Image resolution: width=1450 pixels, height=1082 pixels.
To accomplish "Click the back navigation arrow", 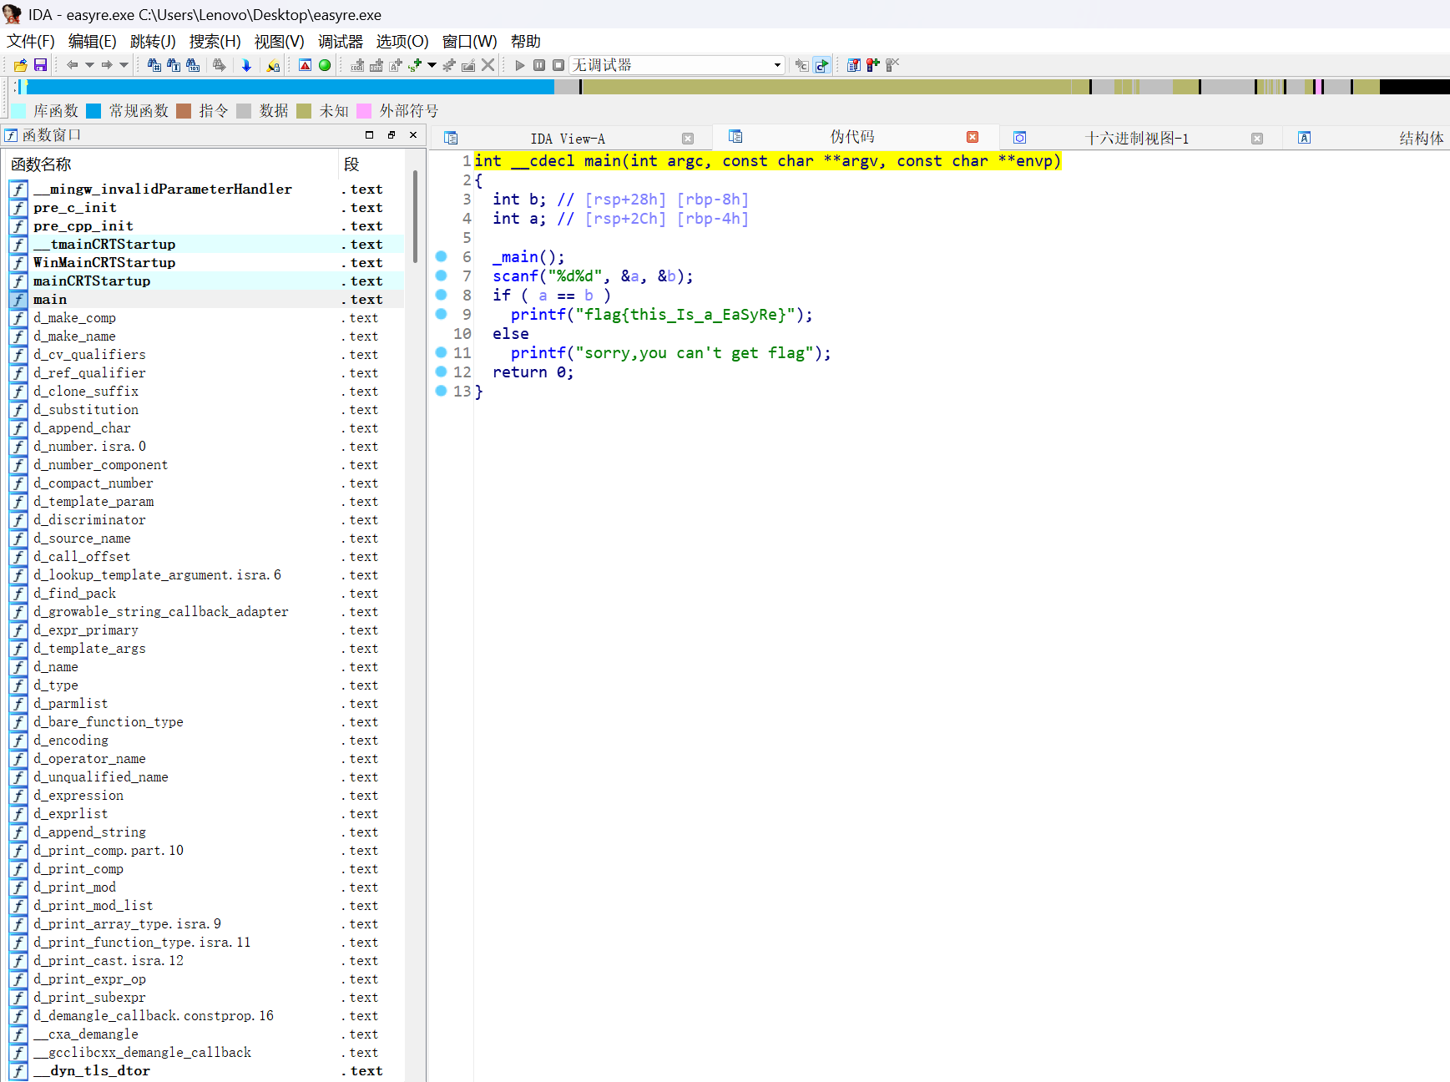I will 72,65.
